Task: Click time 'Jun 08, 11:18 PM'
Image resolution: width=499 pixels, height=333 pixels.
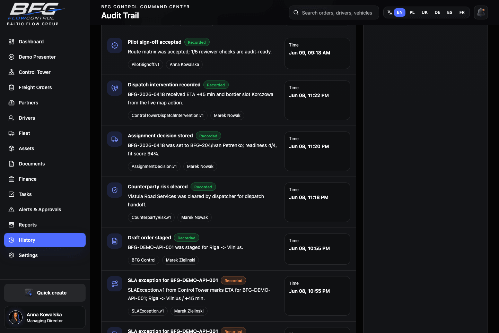Action: 309,197
